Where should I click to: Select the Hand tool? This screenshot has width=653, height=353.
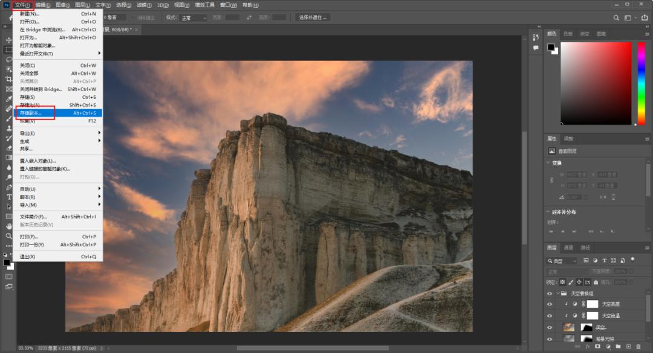point(8,226)
